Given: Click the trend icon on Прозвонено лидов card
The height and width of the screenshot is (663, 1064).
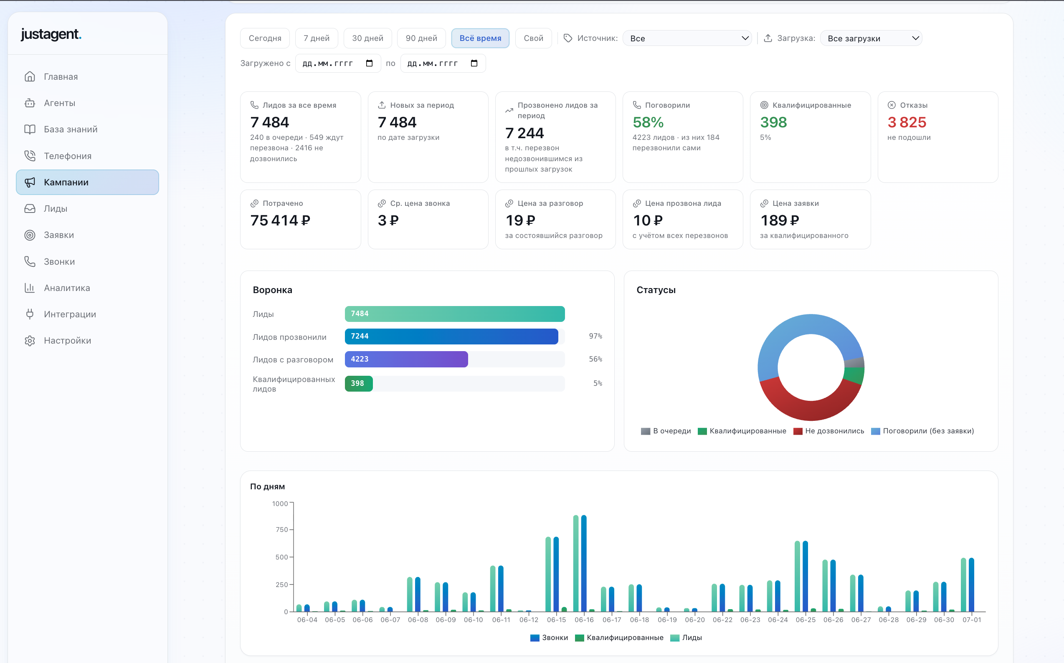Looking at the screenshot, I should [x=509, y=111].
